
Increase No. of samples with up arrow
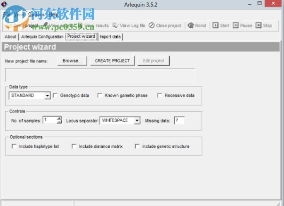point(59,118)
